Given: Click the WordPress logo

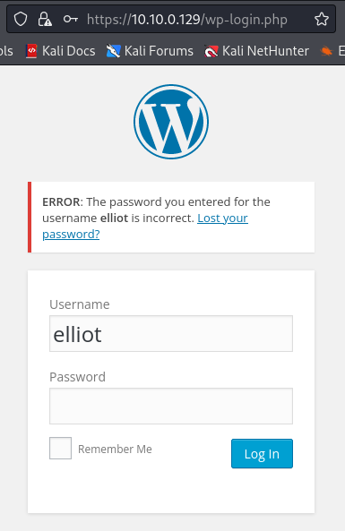Looking at the screenshot, I should click(171, 122).
